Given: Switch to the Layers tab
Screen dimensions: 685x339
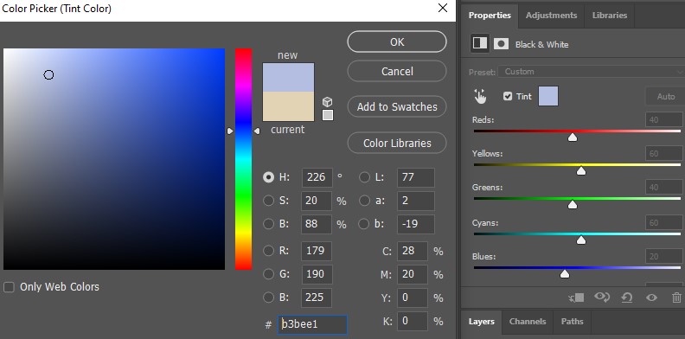Looking at the screenshot, I should click(482, 322).
